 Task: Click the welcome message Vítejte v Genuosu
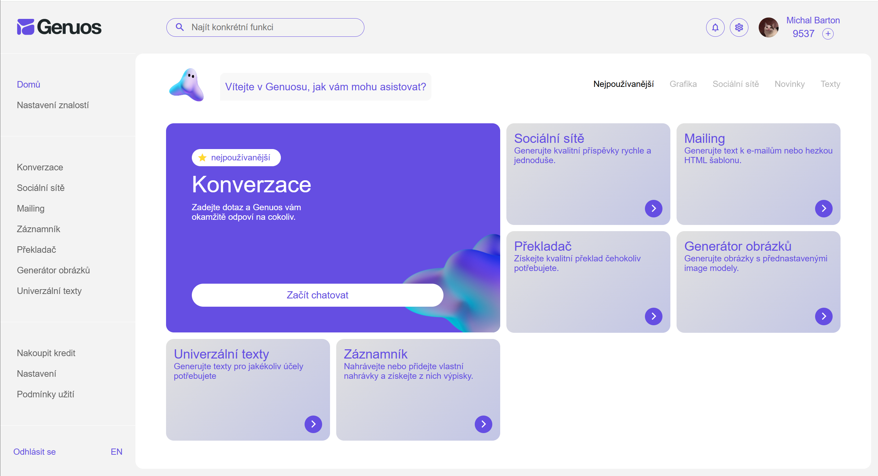point(326,87)
